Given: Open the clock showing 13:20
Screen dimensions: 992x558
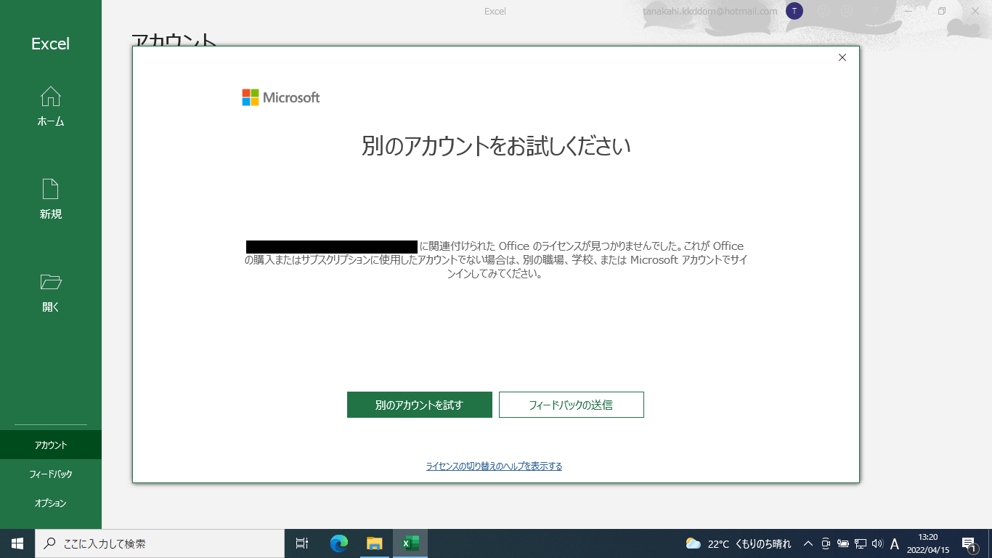Looking at the screenshot, I should coord(927,543).
